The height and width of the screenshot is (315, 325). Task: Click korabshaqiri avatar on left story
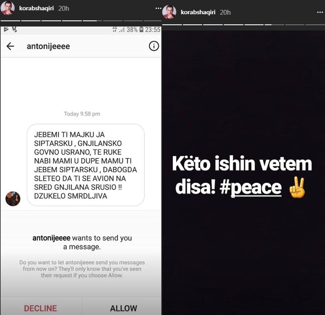tap(8, 8)
